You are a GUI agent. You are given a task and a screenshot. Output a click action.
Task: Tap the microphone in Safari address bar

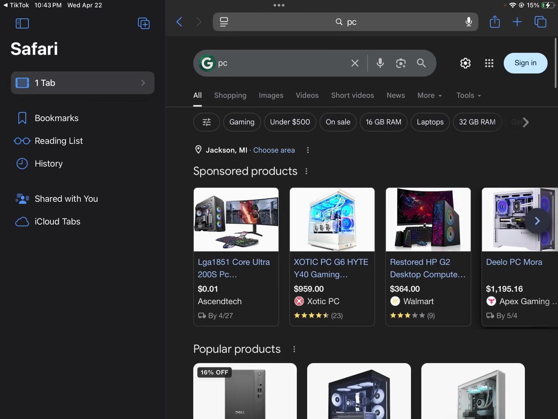click(x=468, y=22)
